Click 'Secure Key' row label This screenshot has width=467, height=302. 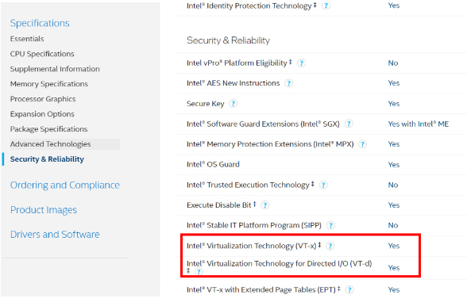(205, 104)
